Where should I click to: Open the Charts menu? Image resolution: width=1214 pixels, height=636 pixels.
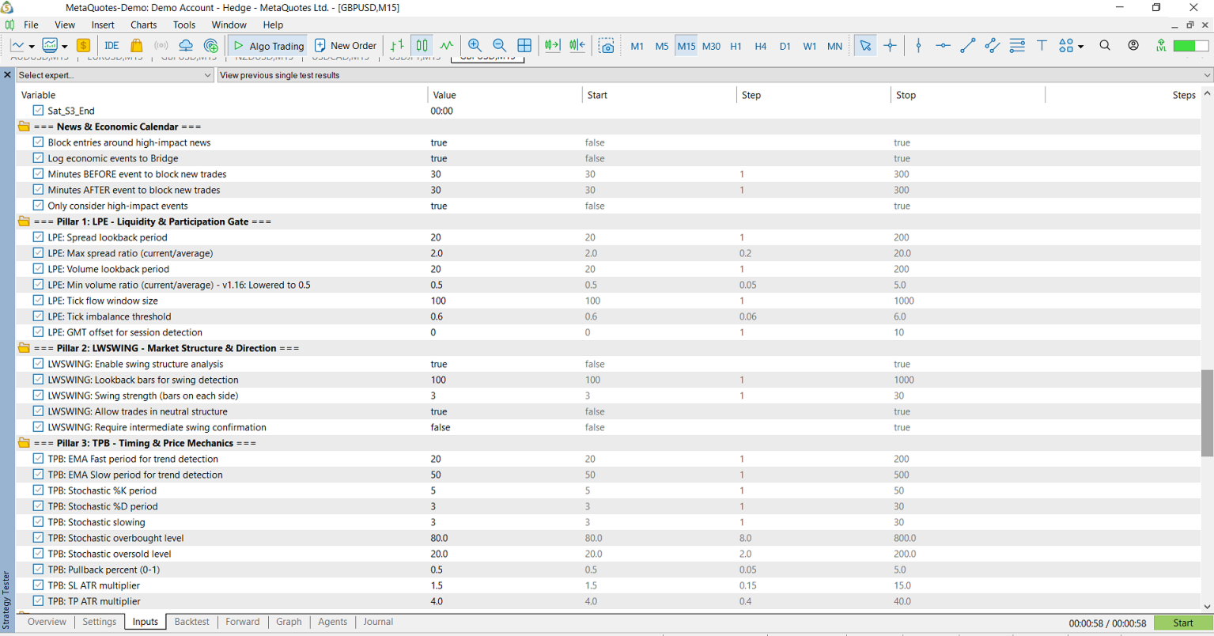coord(143,25)
